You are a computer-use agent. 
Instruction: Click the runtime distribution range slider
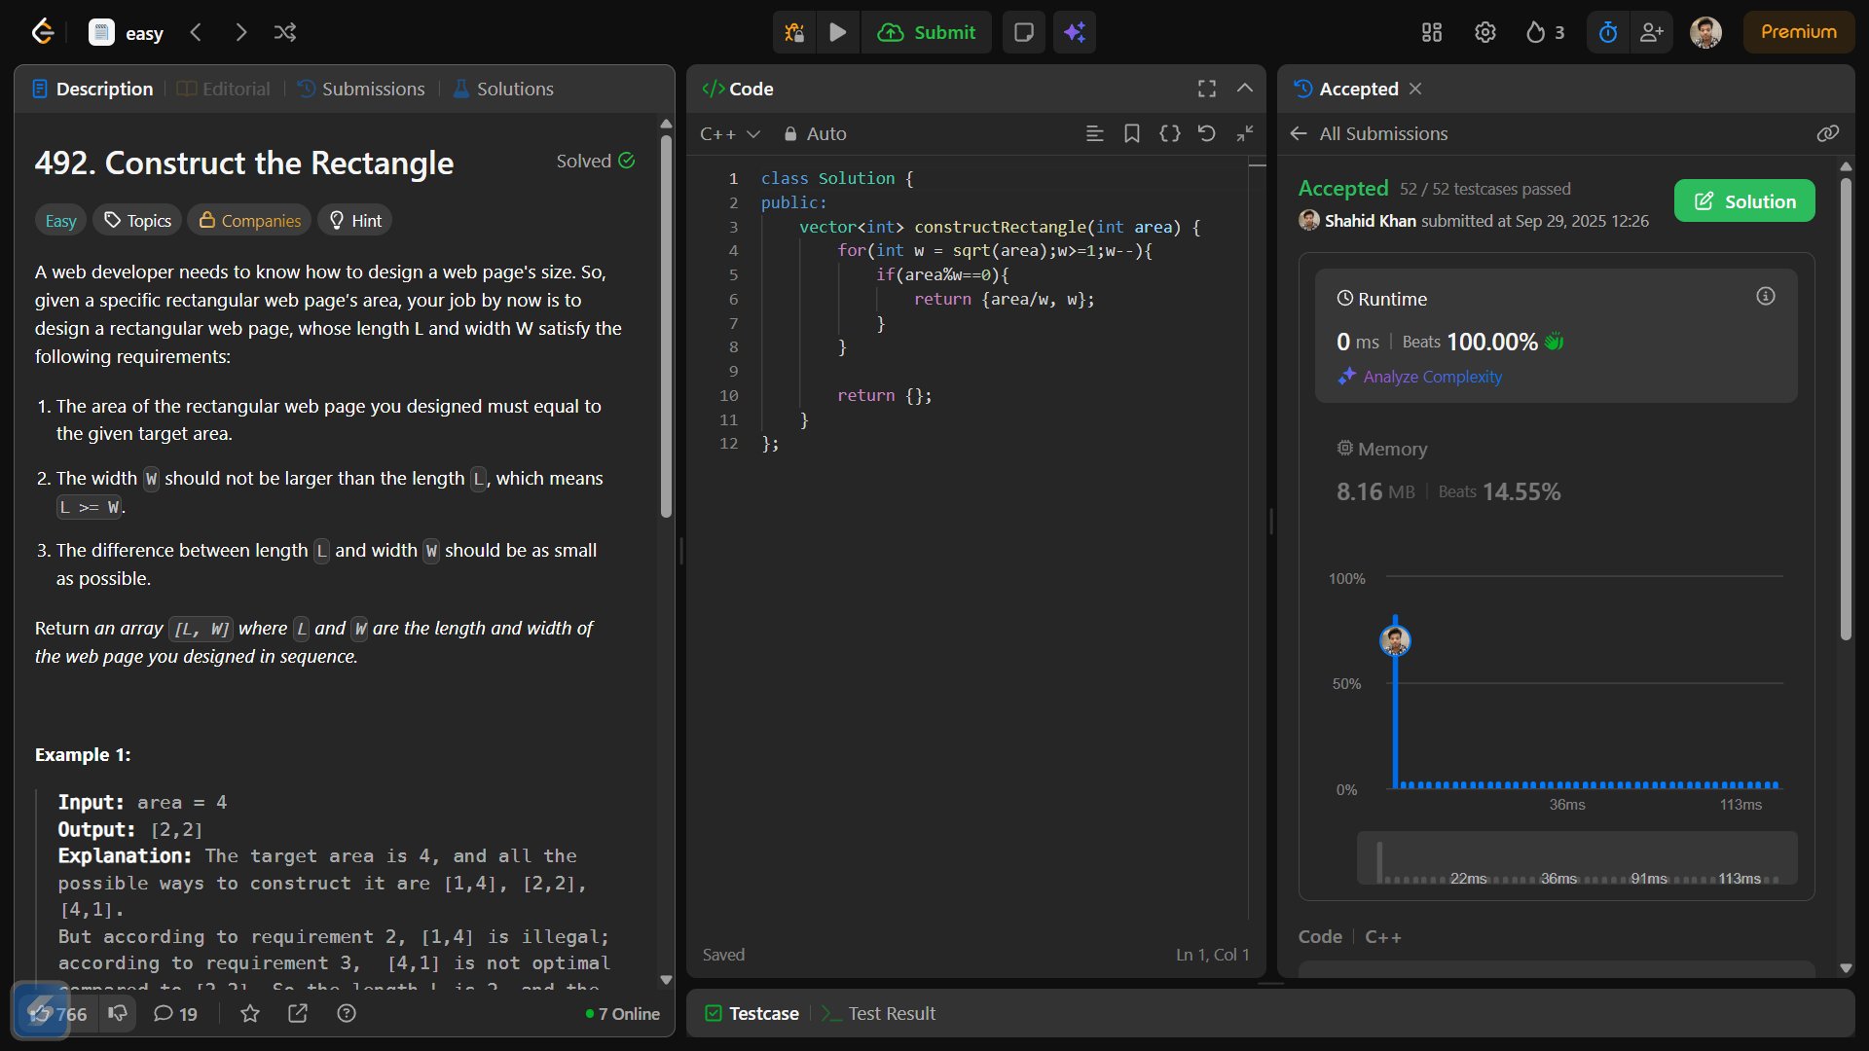1576,858
